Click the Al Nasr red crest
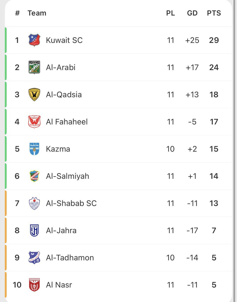The image size is (237, 302). [34, 285]
